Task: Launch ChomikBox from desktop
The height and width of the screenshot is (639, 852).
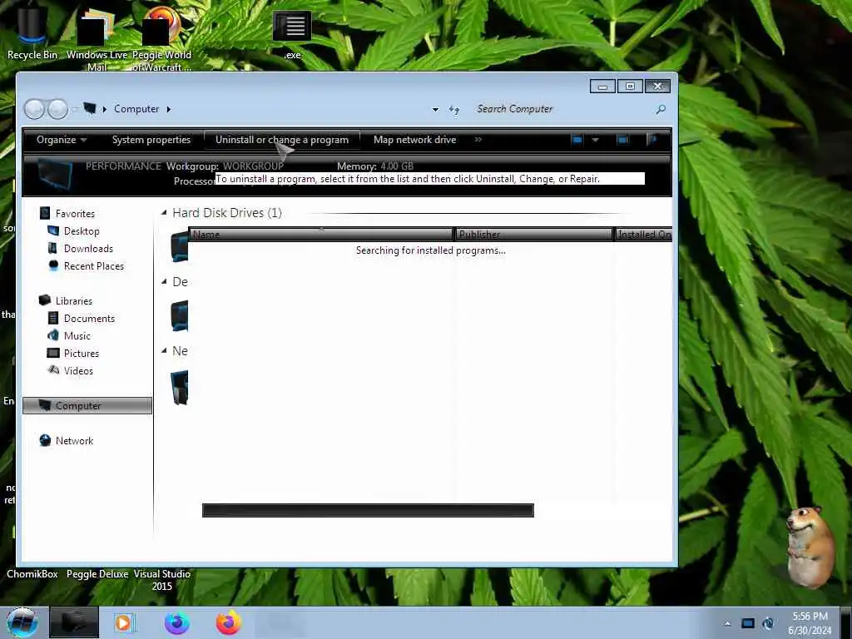Action: pos(32,574)
